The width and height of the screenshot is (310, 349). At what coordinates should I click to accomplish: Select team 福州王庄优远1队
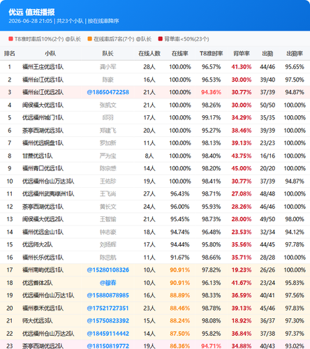coord(43,67)
